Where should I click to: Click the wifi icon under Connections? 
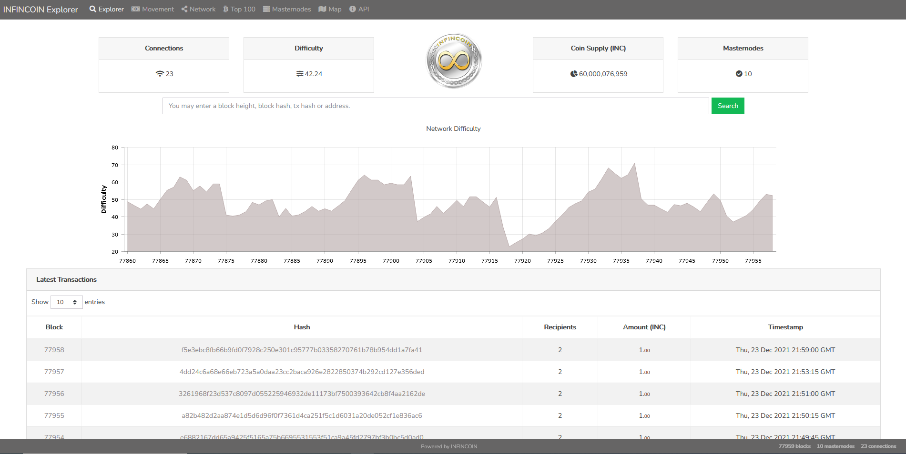click(160, 74)
